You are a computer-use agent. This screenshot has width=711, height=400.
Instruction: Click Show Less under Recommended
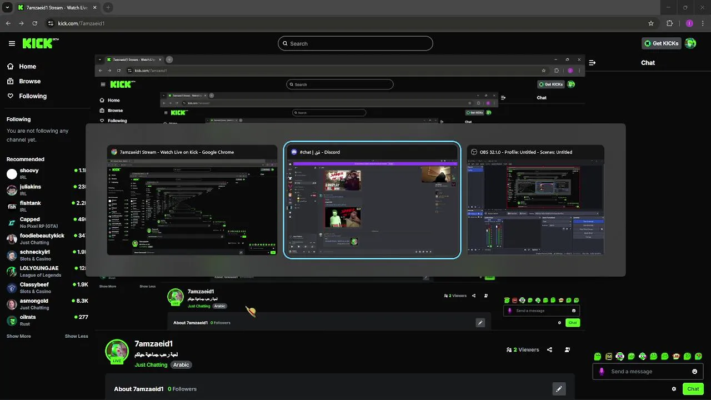[77, 336]
